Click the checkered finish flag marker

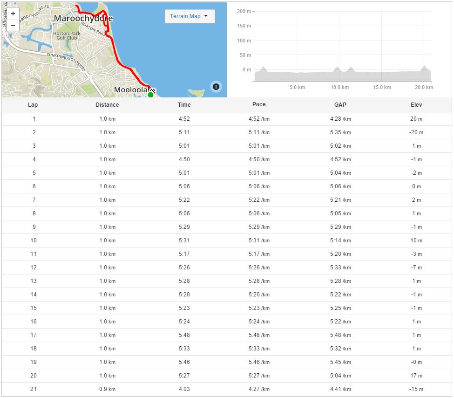point(153,90)
